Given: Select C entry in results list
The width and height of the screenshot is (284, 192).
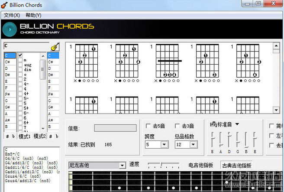Looking at the screenshot, I should (x=6, y=150).
